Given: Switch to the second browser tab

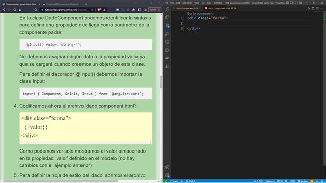Looking at the screenshot, I should point(62,4).
